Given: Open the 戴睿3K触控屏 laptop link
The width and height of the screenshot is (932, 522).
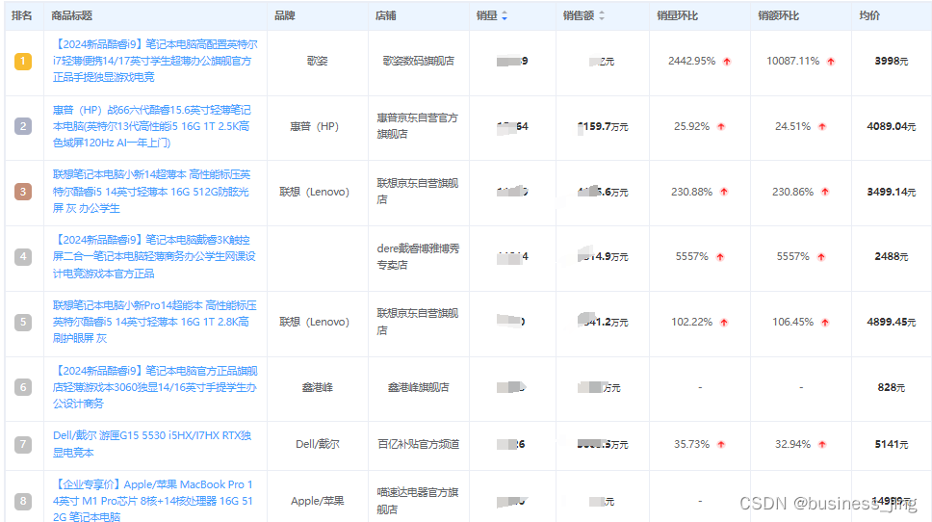Looking at the screenshot, I should pyautogui.click(x=155, y=257).
